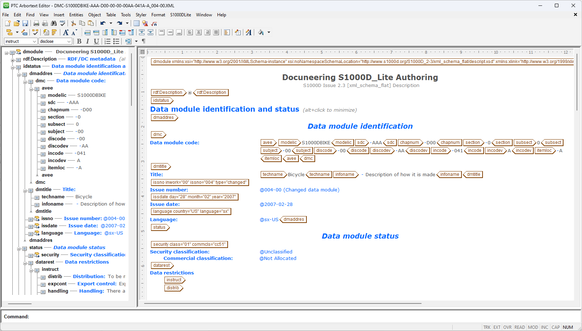Click the scissors Cut icon
The width and height of the screenshot is (582, 331).
pyautogui.click(x=74, y=24)
